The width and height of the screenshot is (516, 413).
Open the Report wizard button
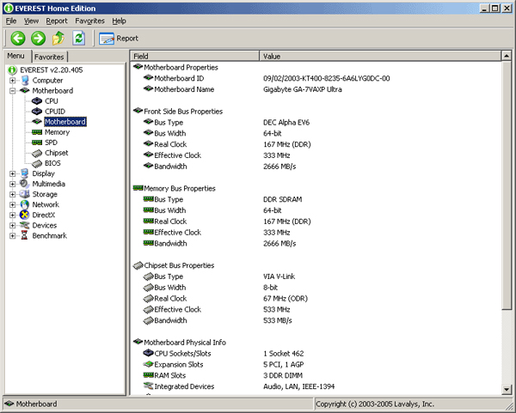pyautogui.click(x=119, y=39)
